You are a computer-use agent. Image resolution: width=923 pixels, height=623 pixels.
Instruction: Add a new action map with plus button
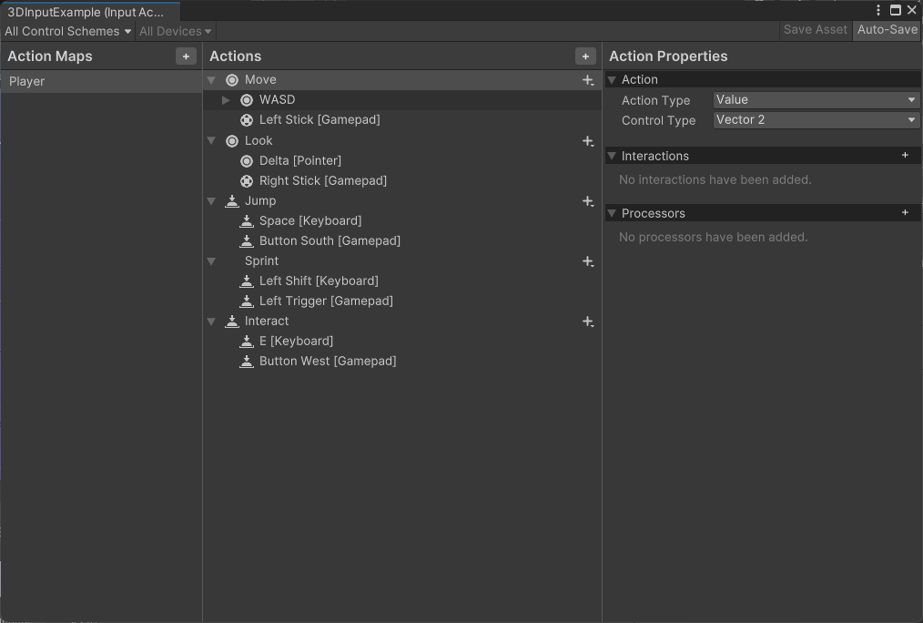(186, 56)
